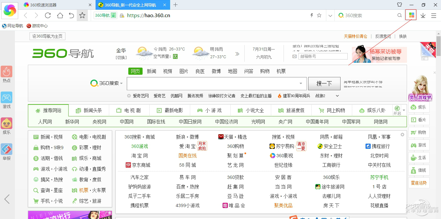Expand more hot searches chevron
Viewport: 441px width, 219px height.
click(337, 96)
